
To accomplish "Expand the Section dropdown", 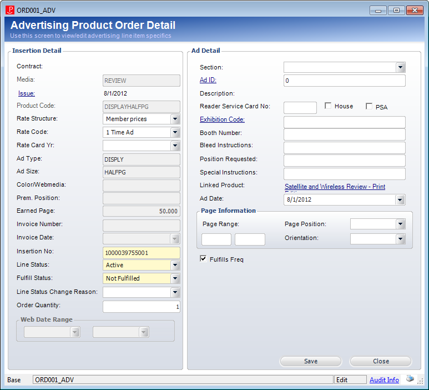I will point(400,67).
